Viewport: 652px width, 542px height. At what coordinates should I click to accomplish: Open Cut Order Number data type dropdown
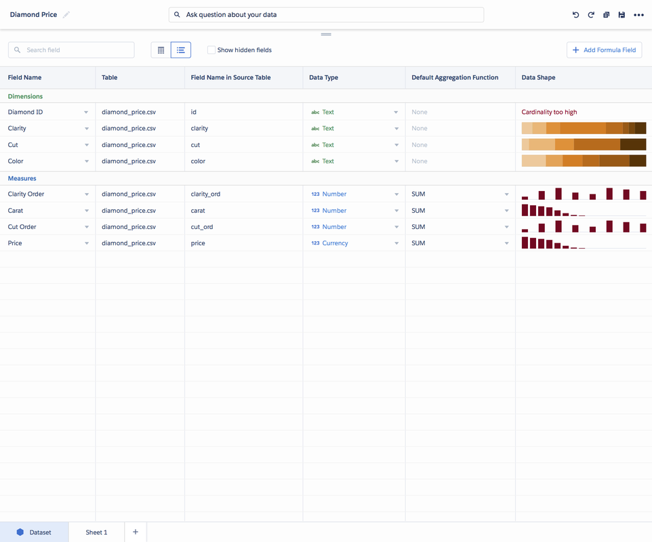pos(396,227)
